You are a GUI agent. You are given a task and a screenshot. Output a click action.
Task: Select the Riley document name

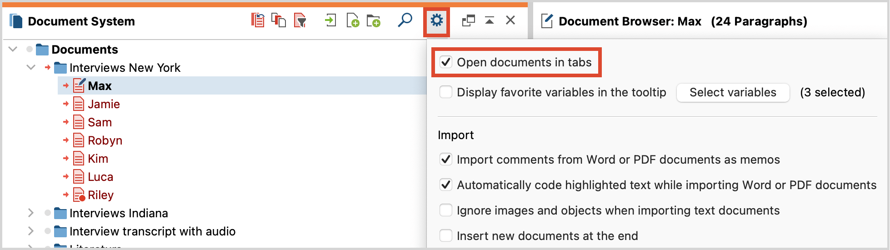click(x=100, y=195)
